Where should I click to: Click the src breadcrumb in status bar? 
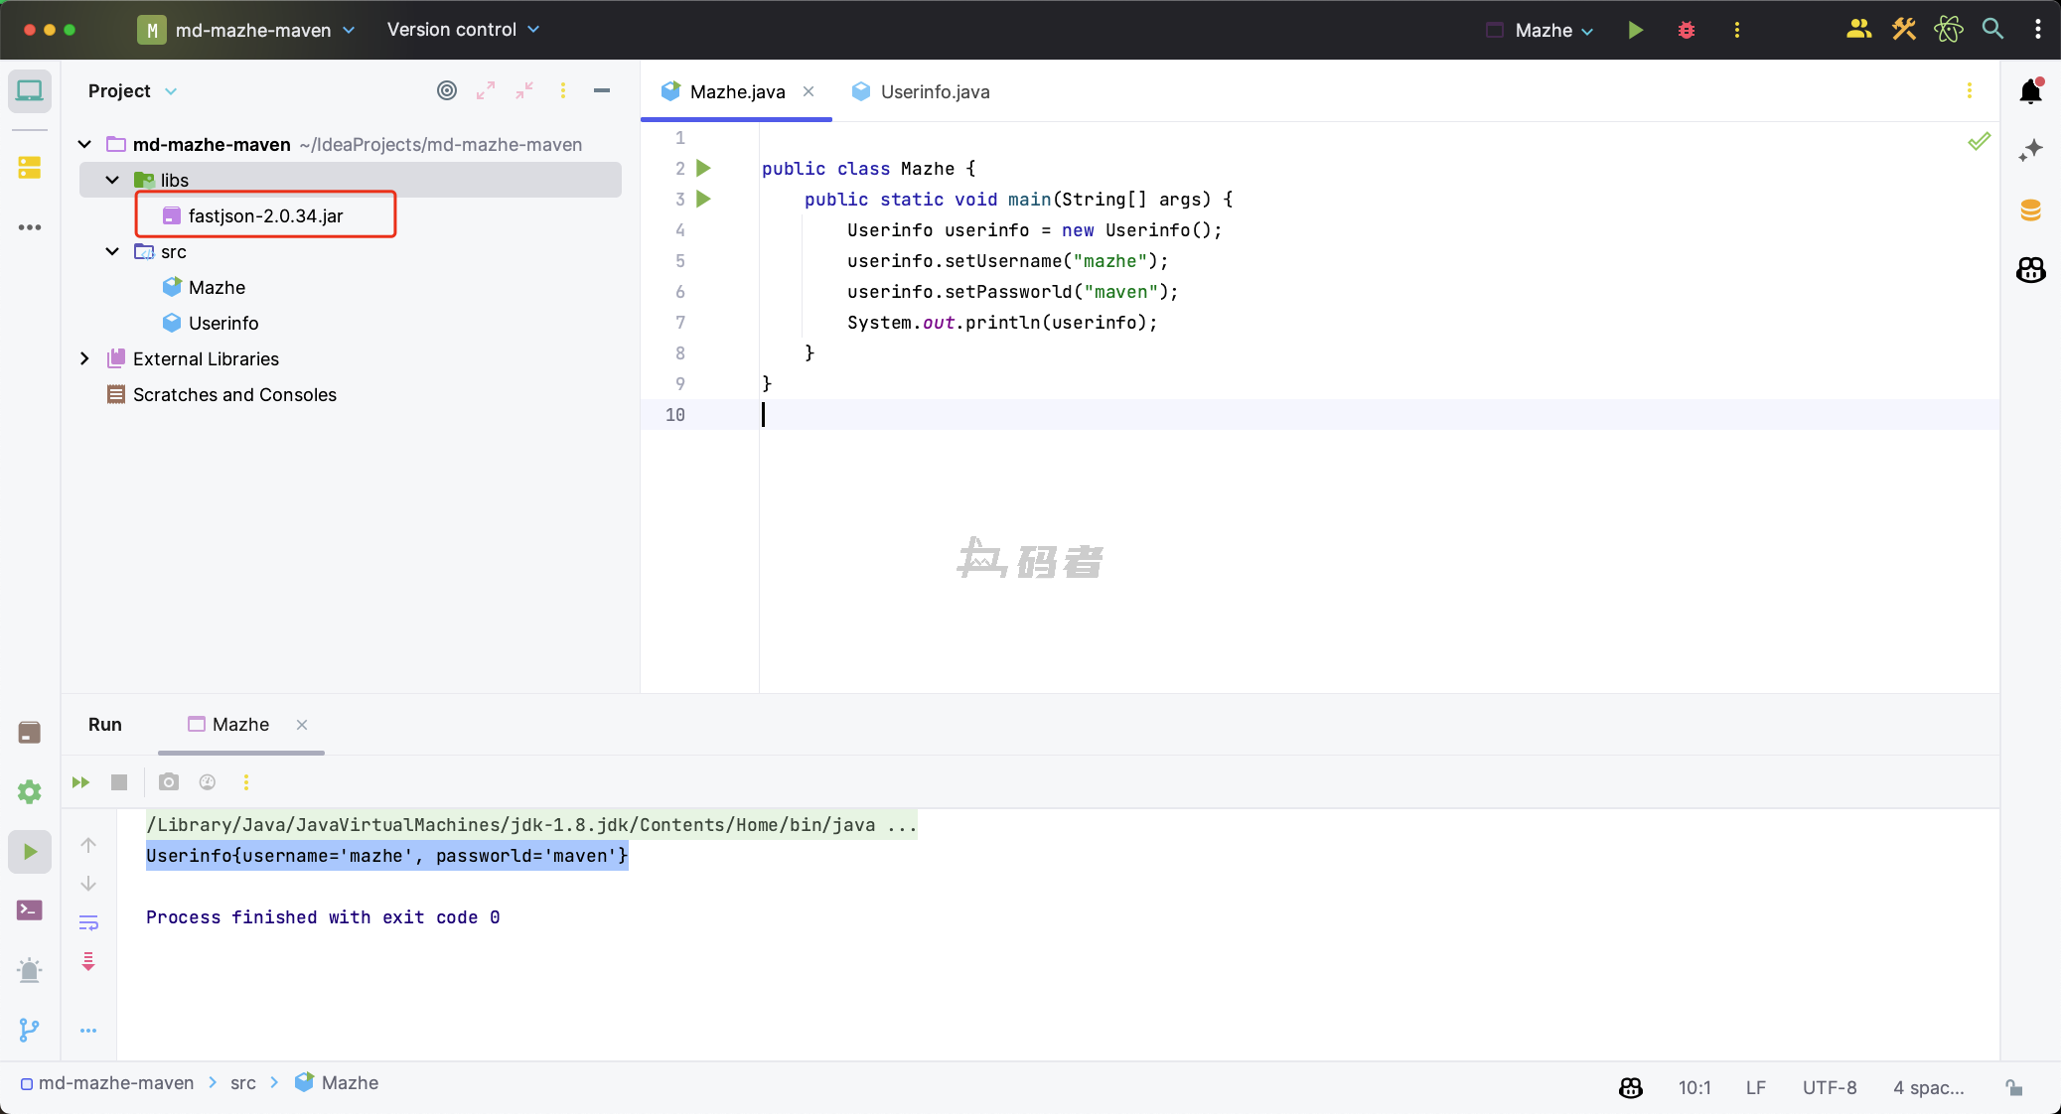point(242,1082)
